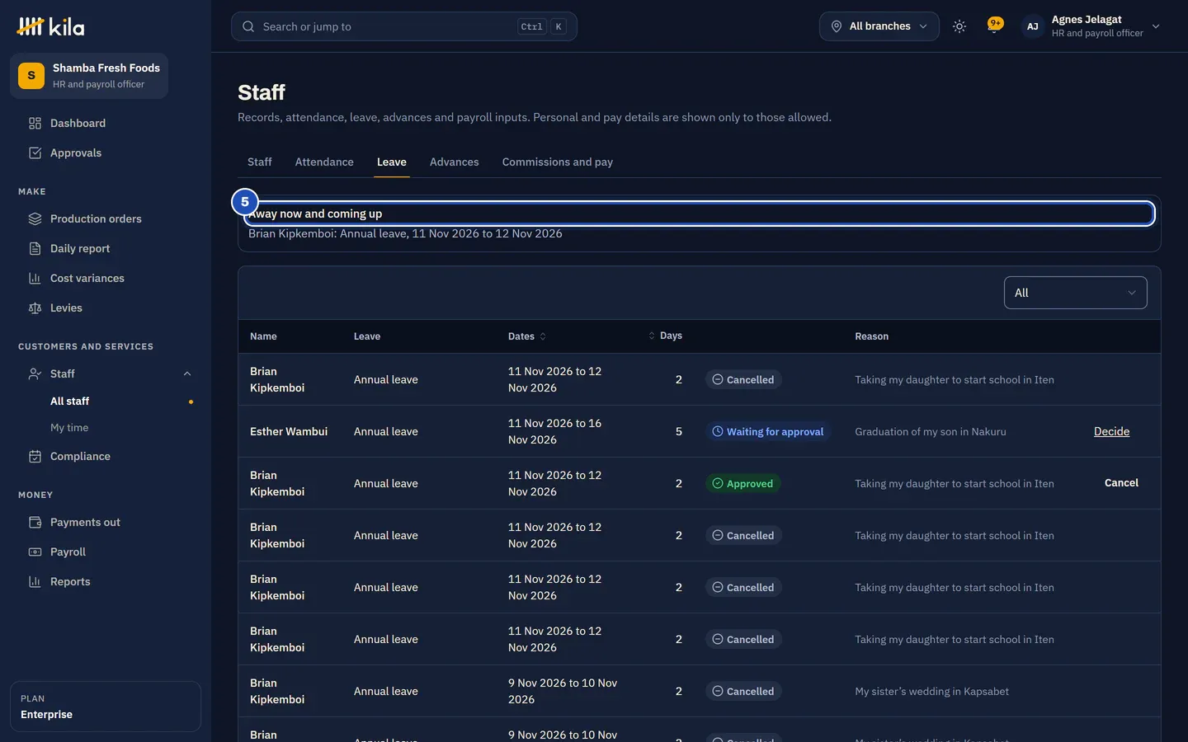Click "11 Nov 2026 to 16 Nov 2026" dates
Viewport: 1188px width, 742px height.
555,432
